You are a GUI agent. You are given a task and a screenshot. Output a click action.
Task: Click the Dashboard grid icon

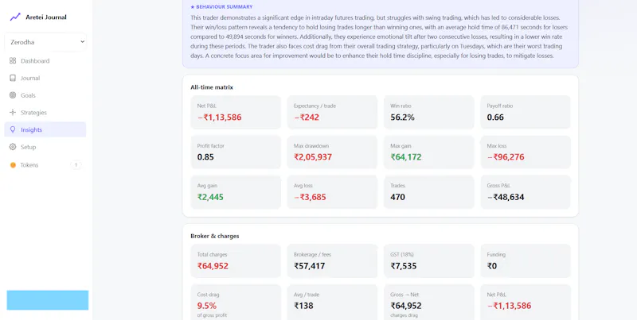click(13, 61)
